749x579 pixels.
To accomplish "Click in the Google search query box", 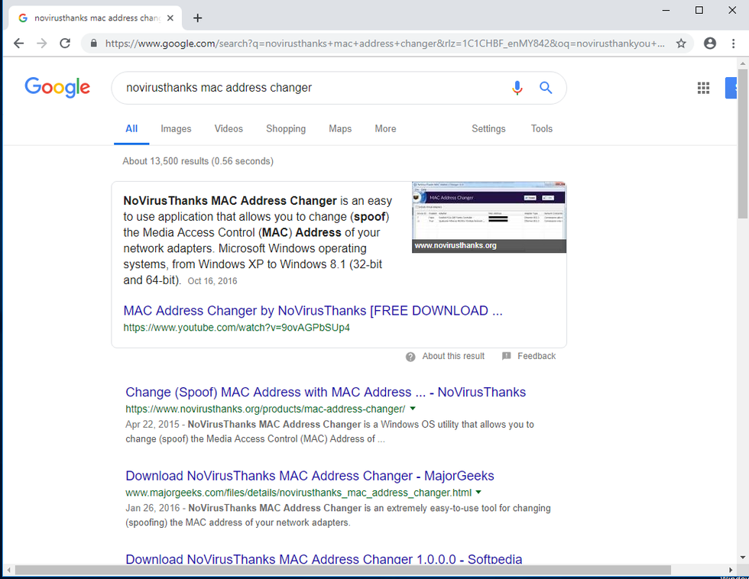I will click(x=315, y=88).
